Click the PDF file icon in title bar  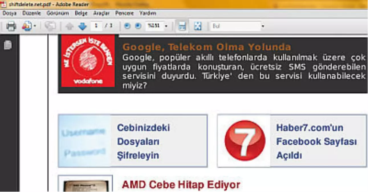click(4, 4)
